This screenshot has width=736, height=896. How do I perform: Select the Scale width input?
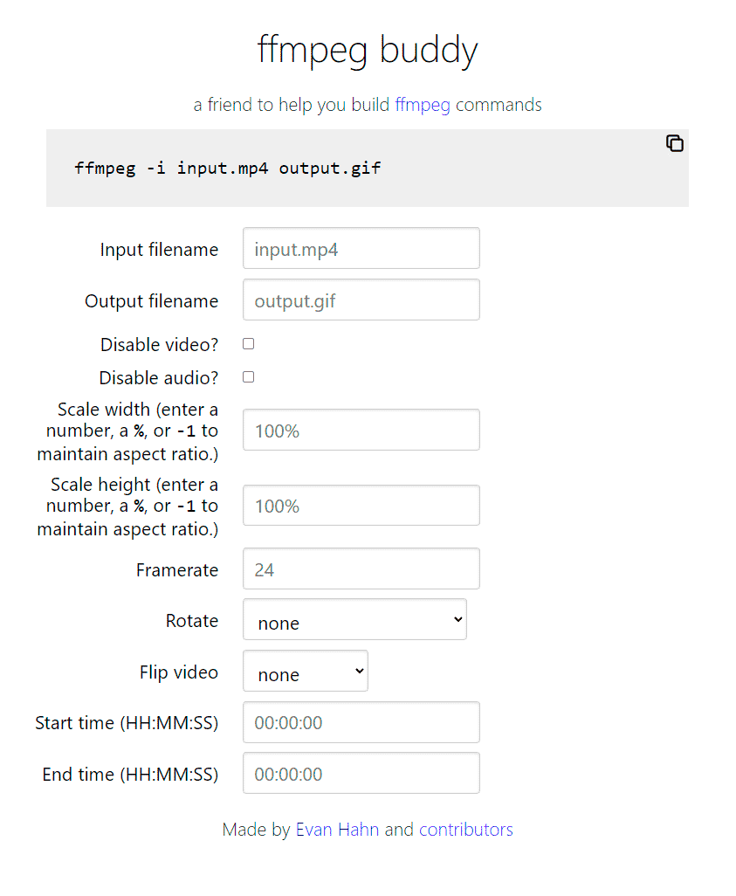[361, 430]
